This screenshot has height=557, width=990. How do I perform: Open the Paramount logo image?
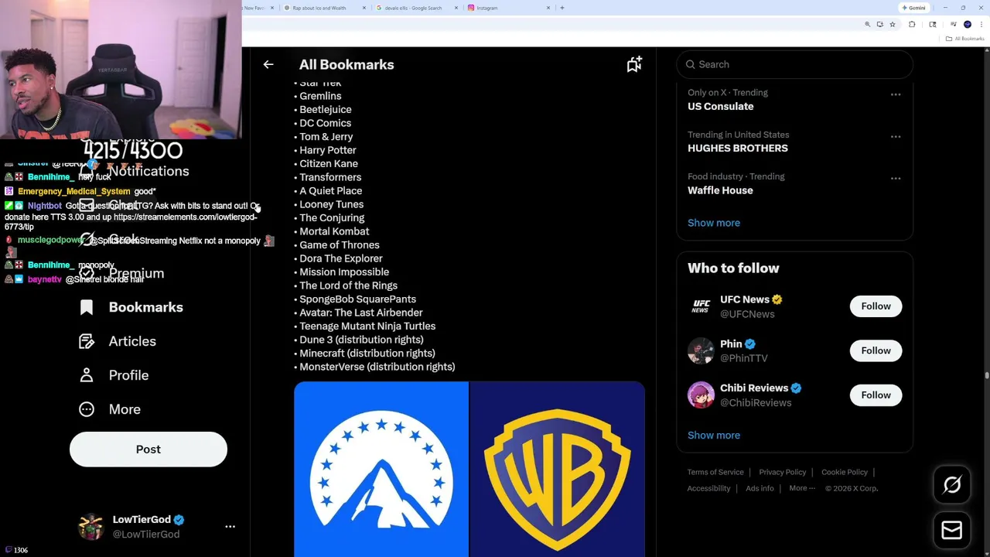click(381, 469)
